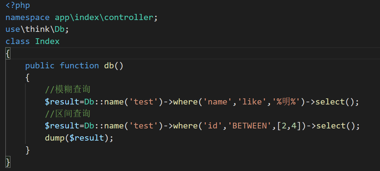Click the <?php opening tag
Image resolution: width=380 pixels, height=171 pixels.
18,6
